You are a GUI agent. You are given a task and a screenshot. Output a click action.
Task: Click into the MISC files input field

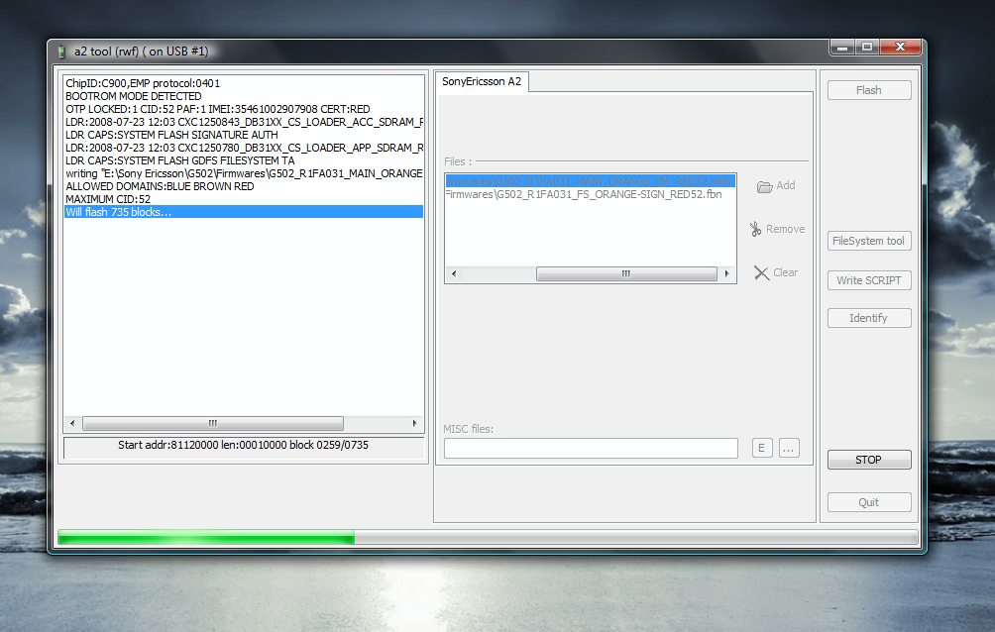591,448
